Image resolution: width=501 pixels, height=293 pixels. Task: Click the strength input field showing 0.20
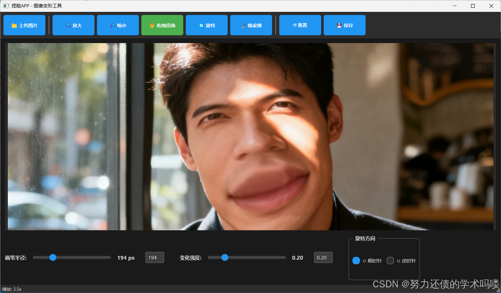(x=323, y=257)
